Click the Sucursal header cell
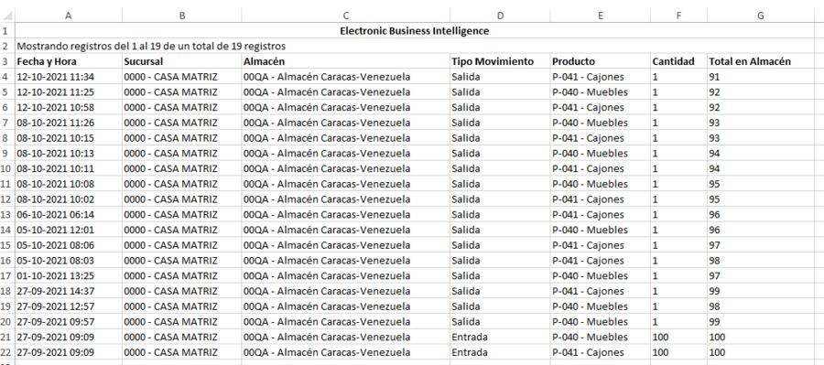The image size is (824, 365). [182, 61]
